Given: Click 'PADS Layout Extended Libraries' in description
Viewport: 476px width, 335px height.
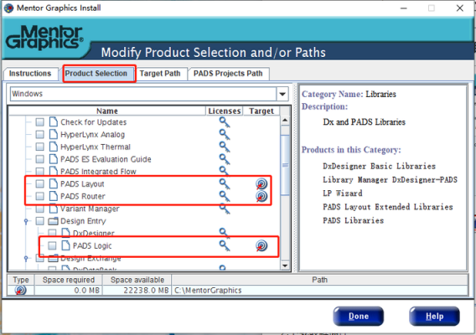Looking at the screenshot, I should [388, 207].
